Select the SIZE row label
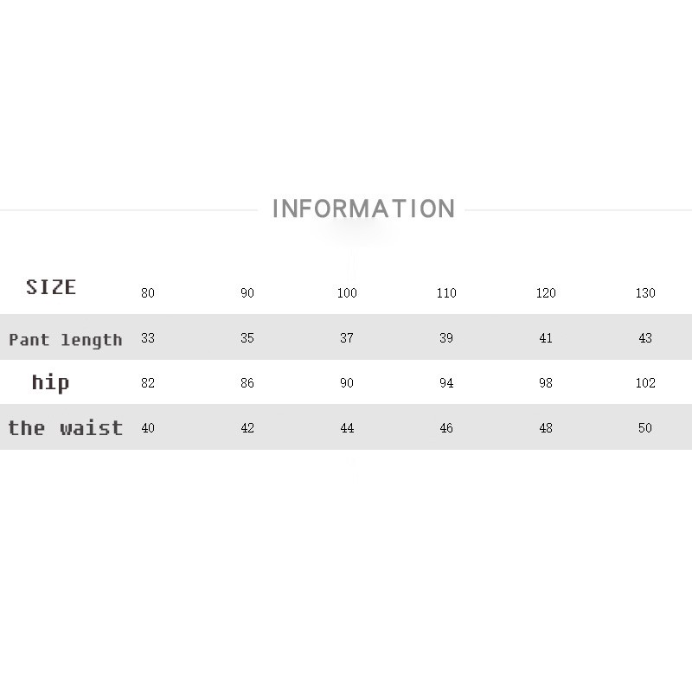The width and height of the screenshot is (692, 692). (x=51, y=287)
